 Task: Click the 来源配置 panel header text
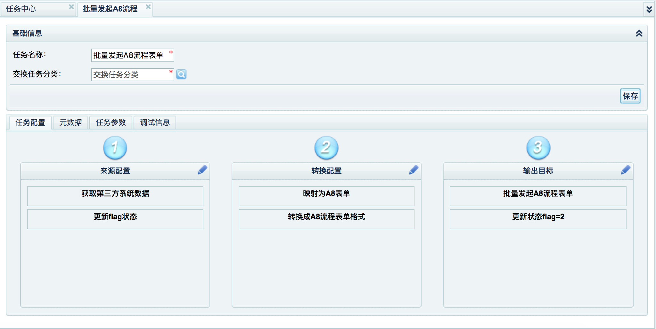[x=115, y=171]
